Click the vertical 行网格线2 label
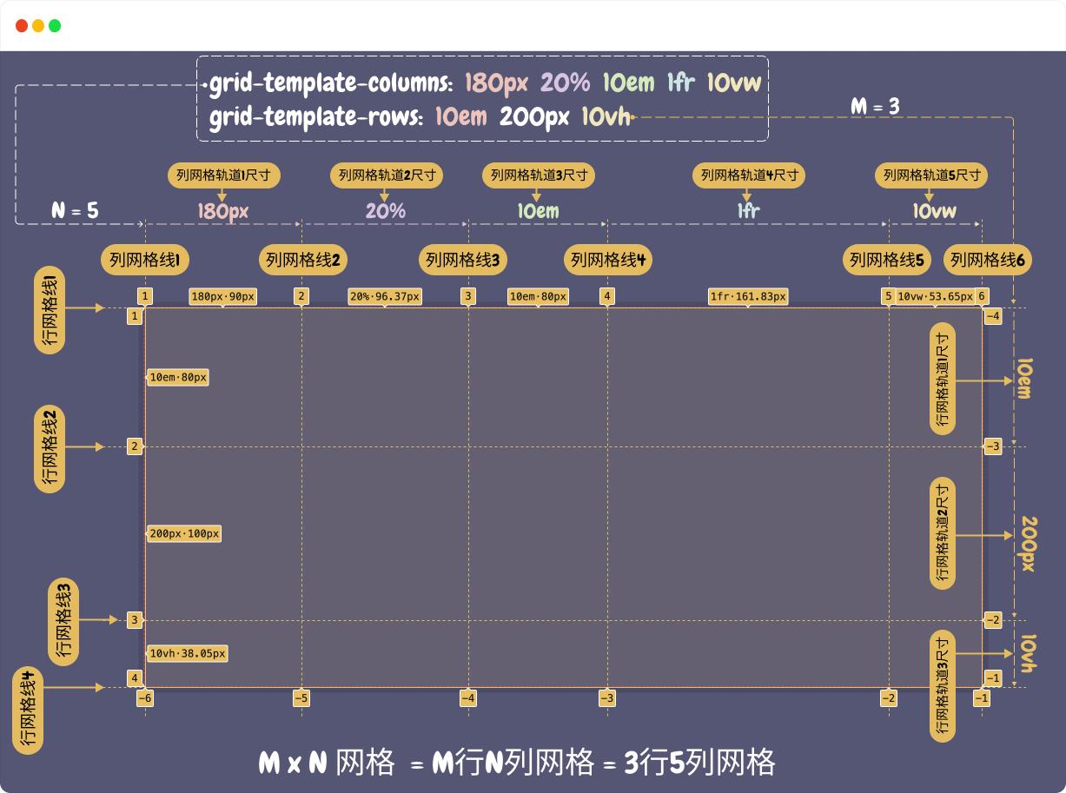The image size is (1066, 793). (50, 449)
